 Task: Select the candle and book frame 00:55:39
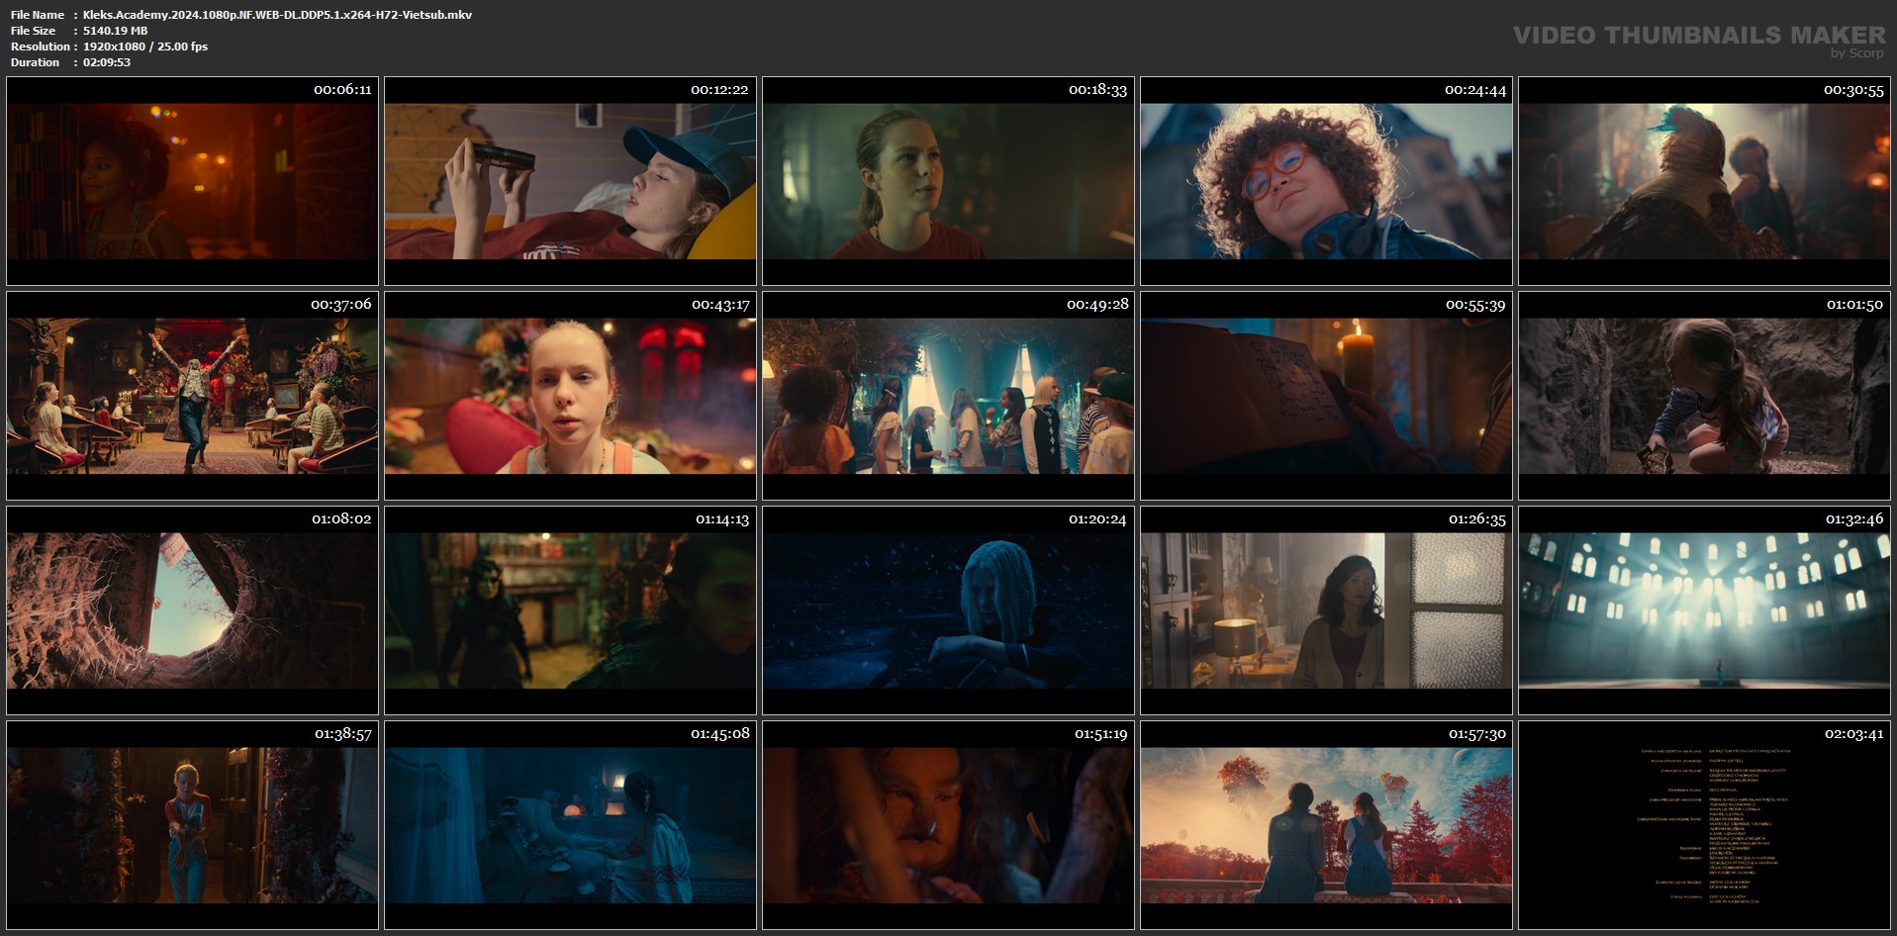pos(1326,396)
